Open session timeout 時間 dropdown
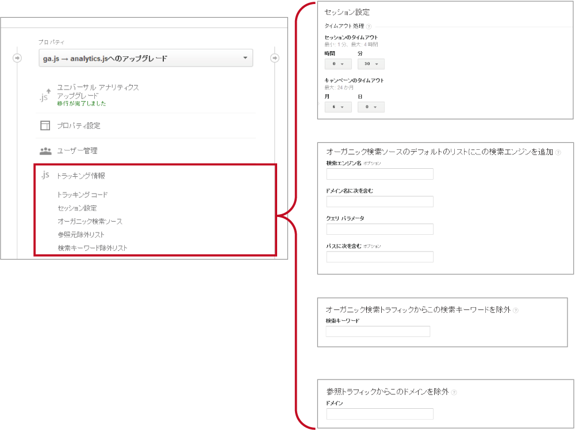The width and height of the screenshot is (575, 430). [x=338, y=64]
